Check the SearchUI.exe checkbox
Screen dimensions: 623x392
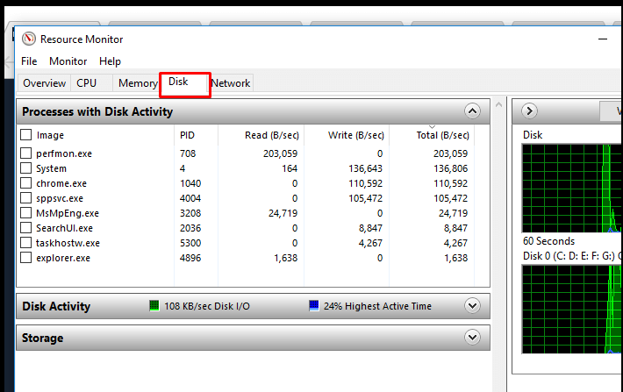click(x=25, y=228)
